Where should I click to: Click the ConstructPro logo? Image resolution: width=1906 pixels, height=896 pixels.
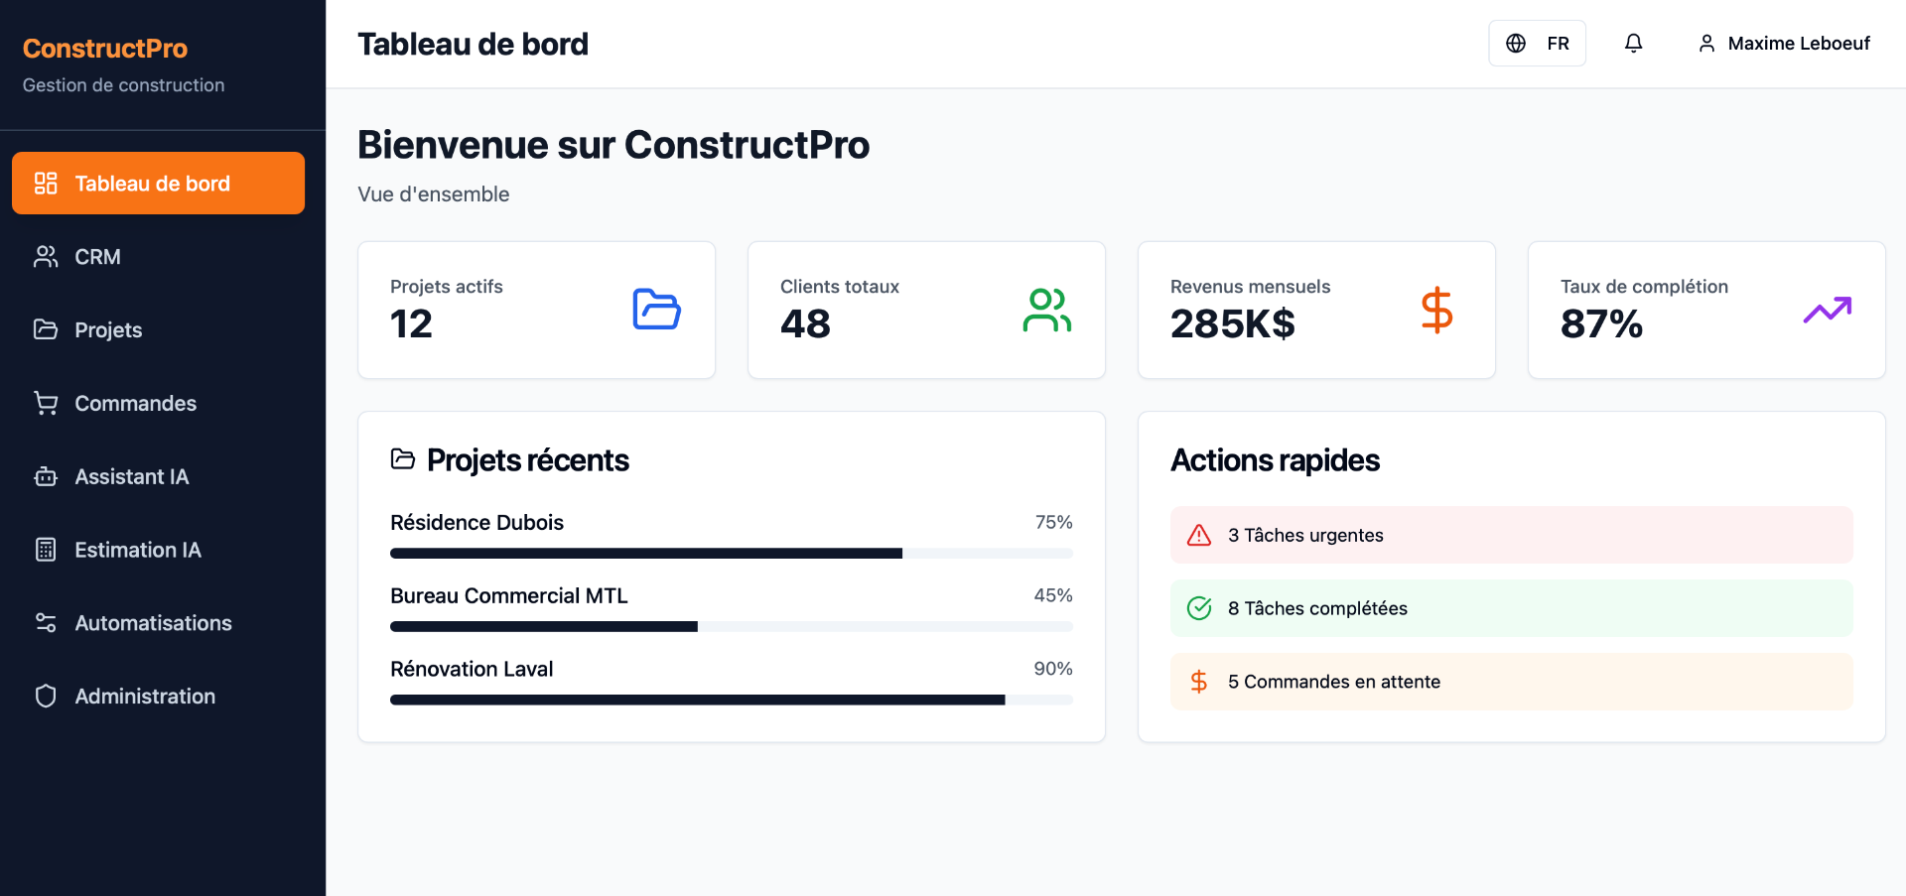(x=104, y=49)
